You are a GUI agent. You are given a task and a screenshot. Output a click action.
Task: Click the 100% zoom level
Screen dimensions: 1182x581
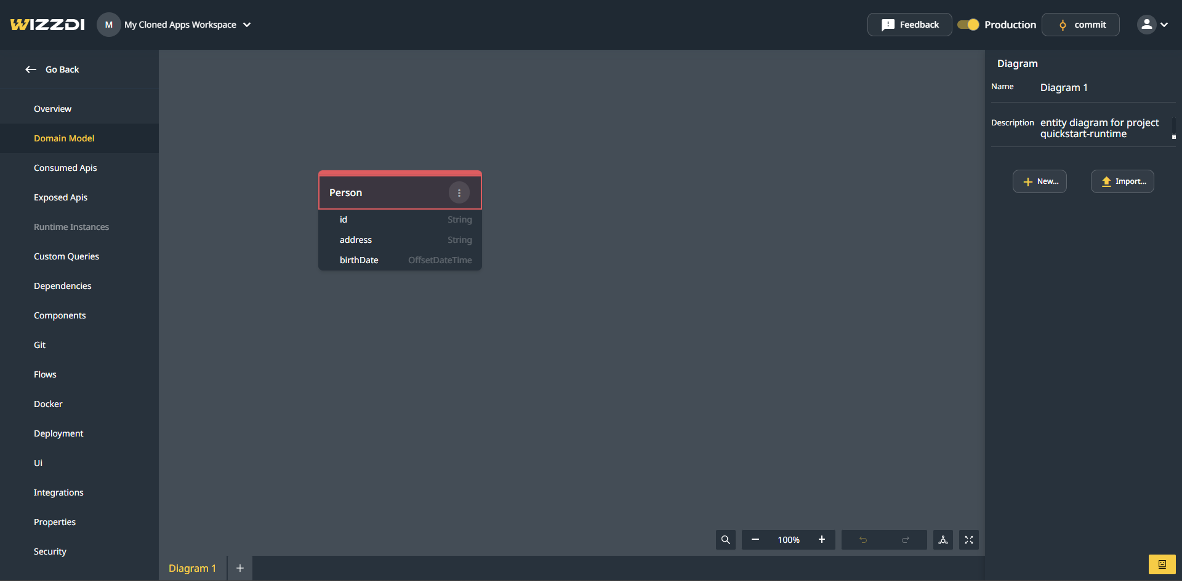789,540
